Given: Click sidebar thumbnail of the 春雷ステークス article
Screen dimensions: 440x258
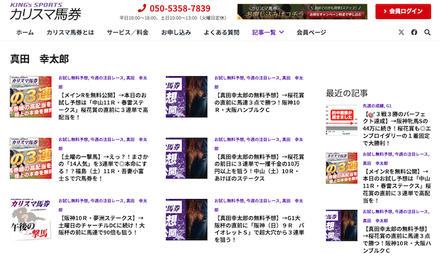Looking at the screenshot, I should [342, 168].
